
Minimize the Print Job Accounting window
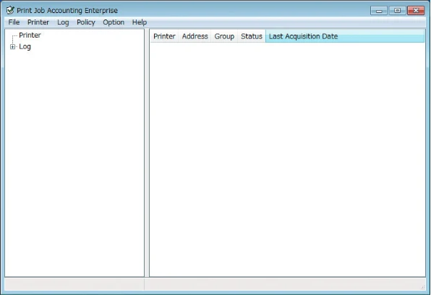tap(379, 10)
